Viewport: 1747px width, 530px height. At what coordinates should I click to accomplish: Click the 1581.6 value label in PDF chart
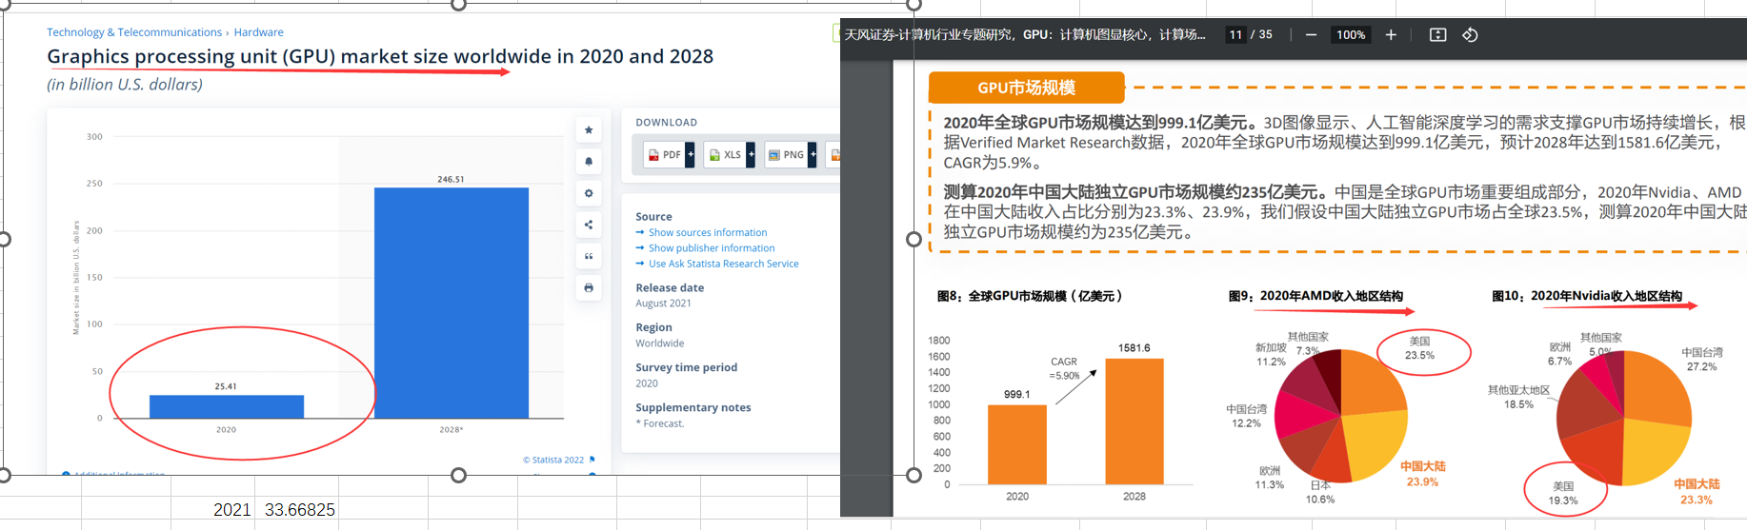[1135, 348]
